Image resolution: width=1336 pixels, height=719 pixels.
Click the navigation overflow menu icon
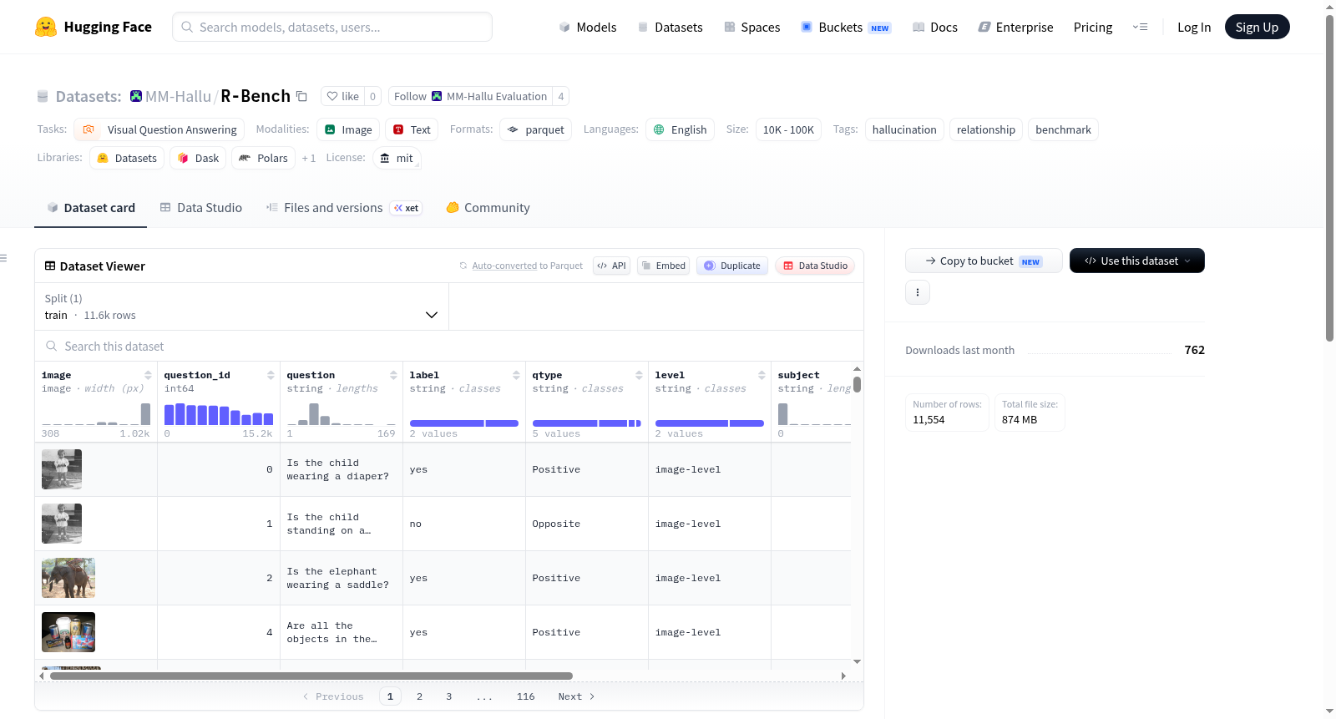pyautogui.click(x=1140, y=28)
